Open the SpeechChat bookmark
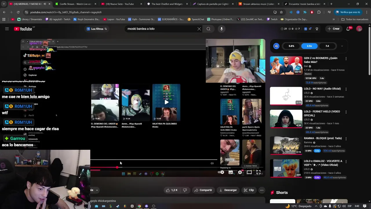 [x=196, y=19]
